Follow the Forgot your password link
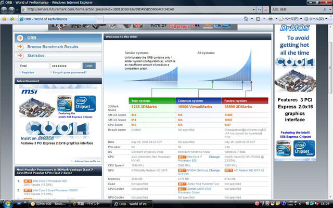 (x=70, y=72)
